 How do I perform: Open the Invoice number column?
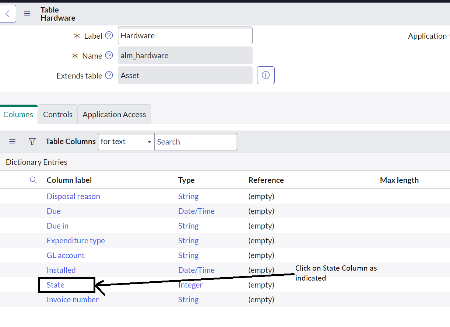pos(73,300)
